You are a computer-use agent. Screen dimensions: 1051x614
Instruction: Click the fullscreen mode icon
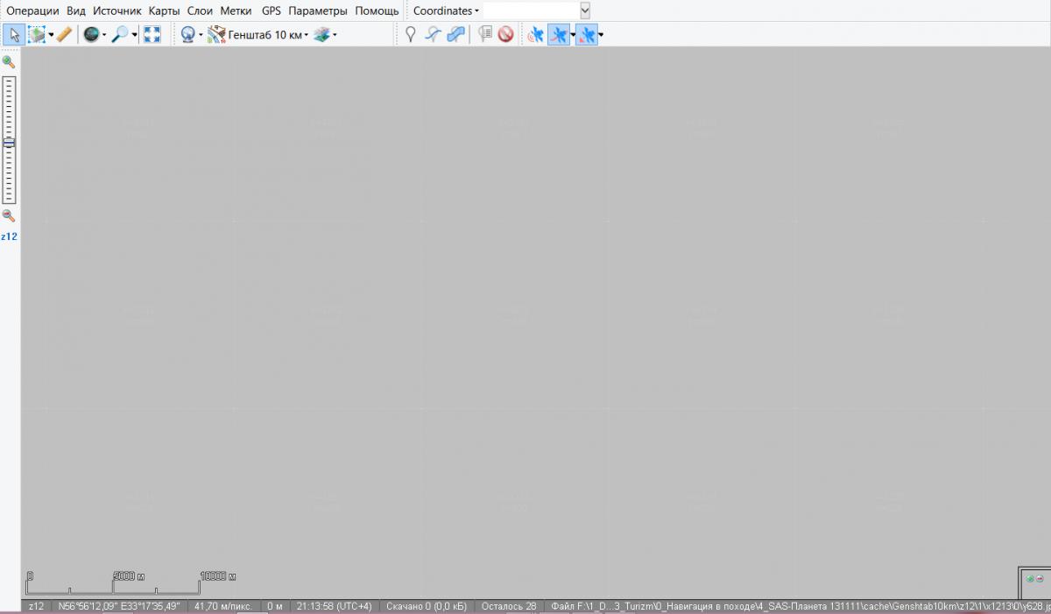coord(152,35)
